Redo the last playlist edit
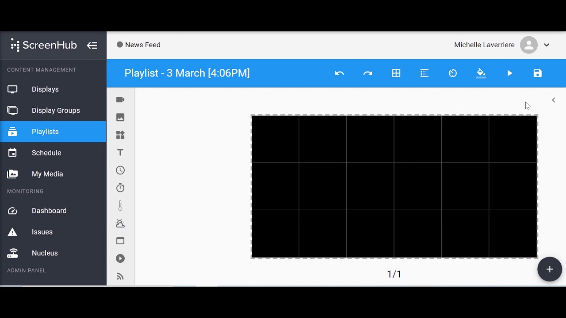The image size is (566, 318). pos(368,73)
